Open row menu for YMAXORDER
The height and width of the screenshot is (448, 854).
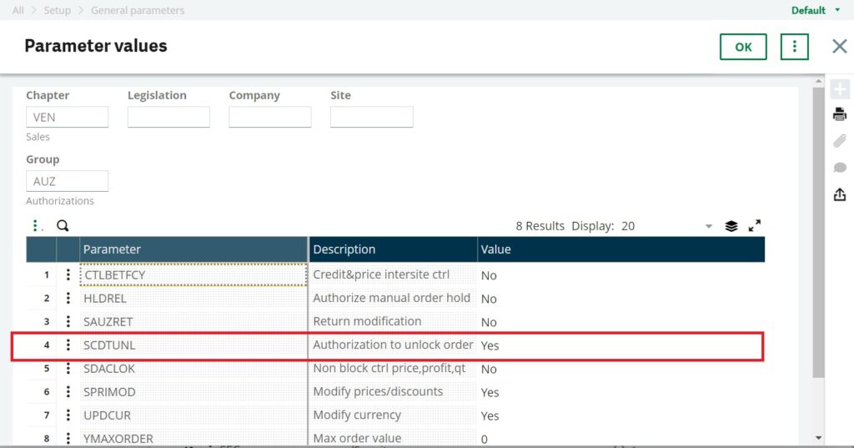click(x=68, y=438)
